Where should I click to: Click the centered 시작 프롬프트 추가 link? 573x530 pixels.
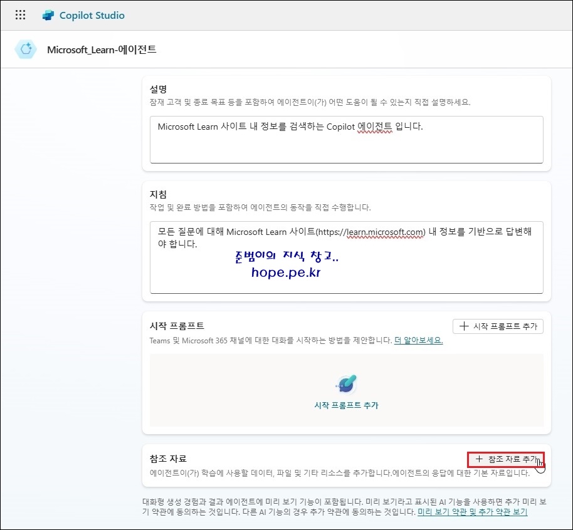(346, 405)
